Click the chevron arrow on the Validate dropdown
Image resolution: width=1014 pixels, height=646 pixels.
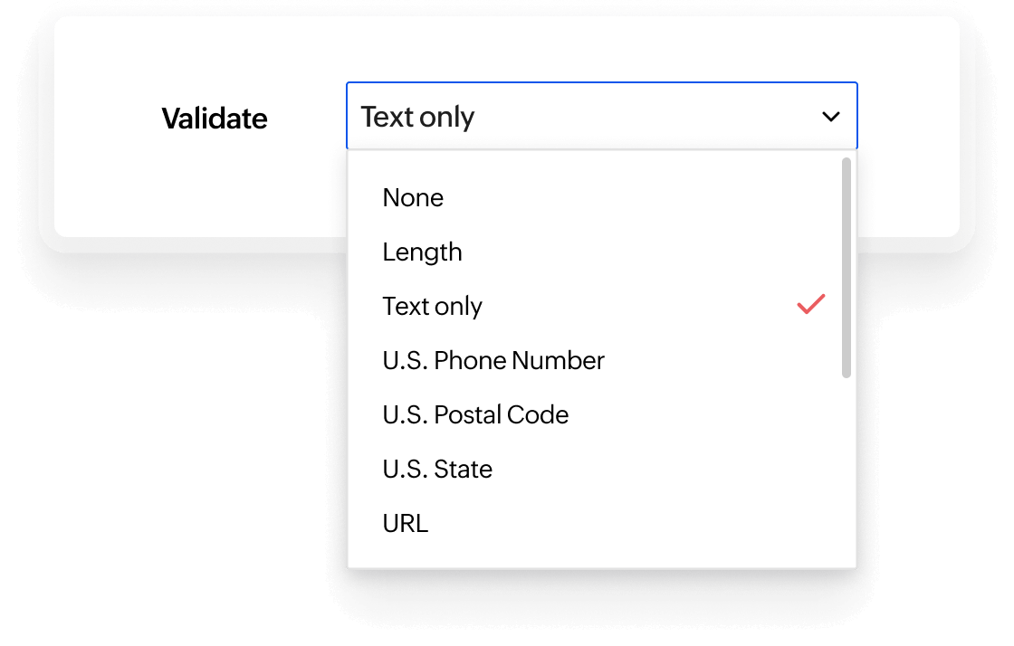(x=830, y=116)
